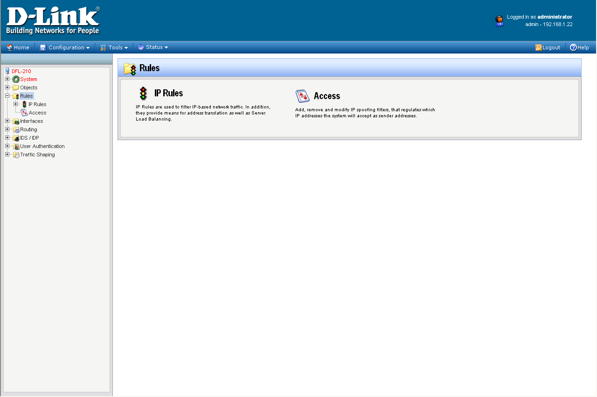
Task: Select Routing label in the tree
Action: click(x=28, y=129)
